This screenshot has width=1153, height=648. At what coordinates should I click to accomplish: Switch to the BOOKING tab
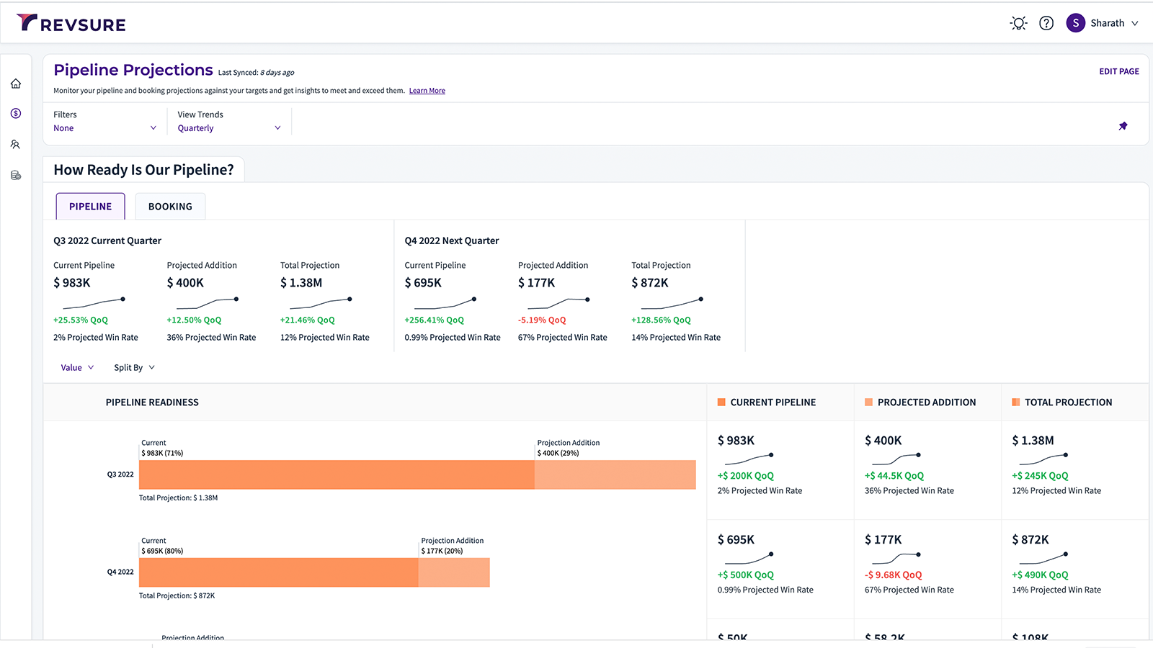click(170, 207)
